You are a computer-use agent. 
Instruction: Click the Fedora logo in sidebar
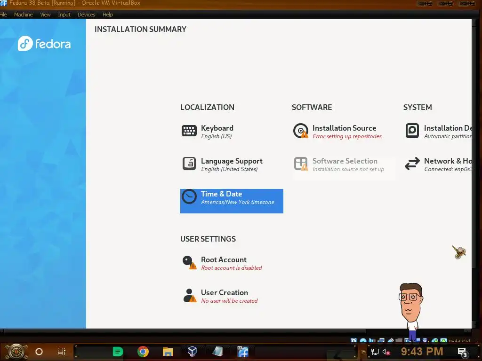click(x=44, y=44)
